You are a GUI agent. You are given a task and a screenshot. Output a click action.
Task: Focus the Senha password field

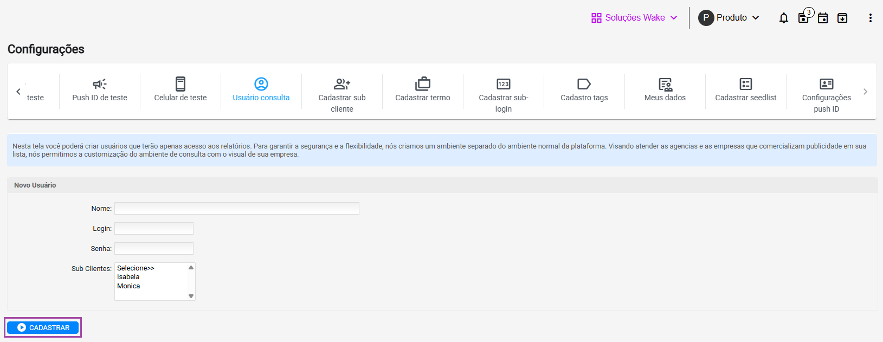[154, 248]
